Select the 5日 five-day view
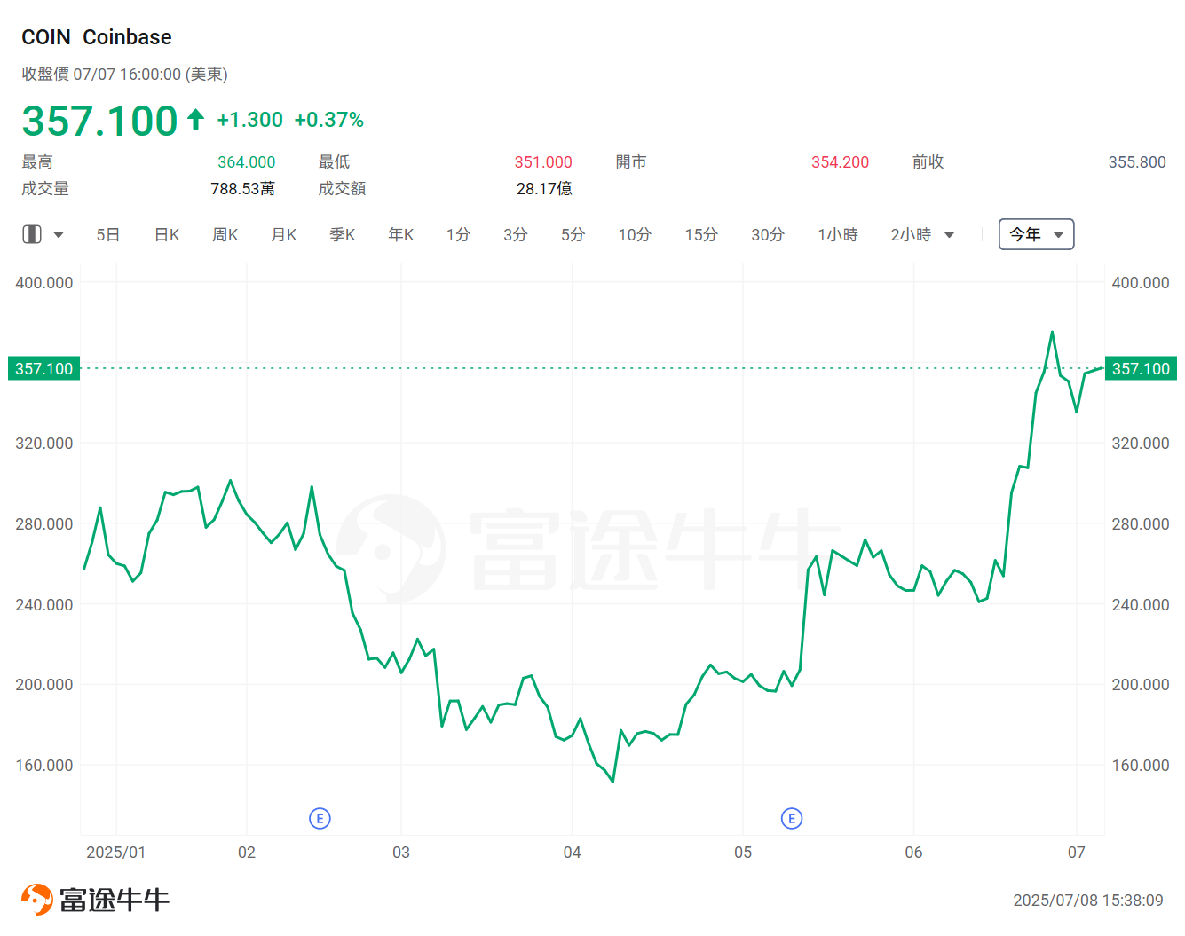Viewport: 1185px width, 936px height. click(x=107, y=234)
